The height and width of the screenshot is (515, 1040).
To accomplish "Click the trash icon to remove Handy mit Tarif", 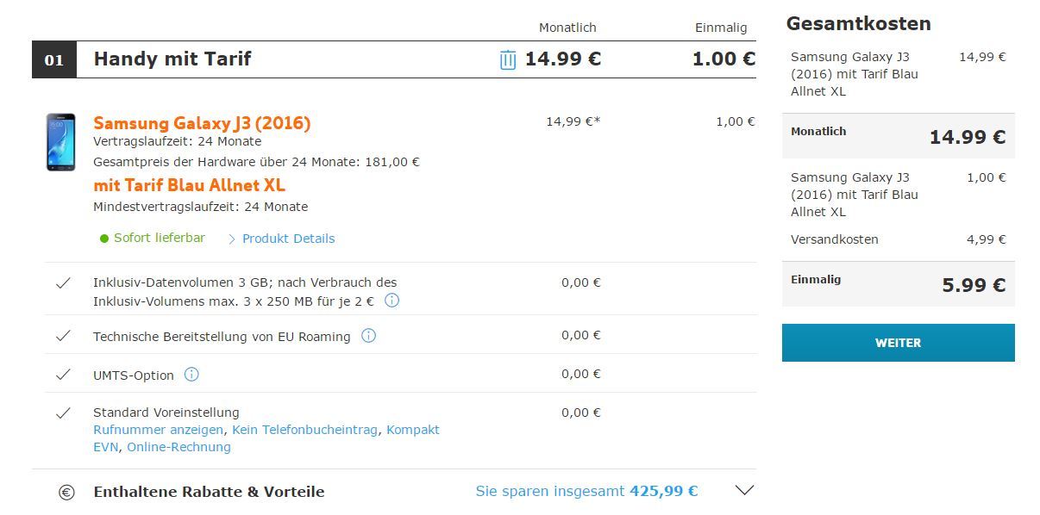I will point(508,59).
